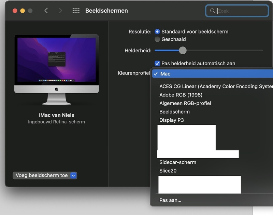Go forward with the right chevron
This screenshot has height=215, width=273.
60,11
